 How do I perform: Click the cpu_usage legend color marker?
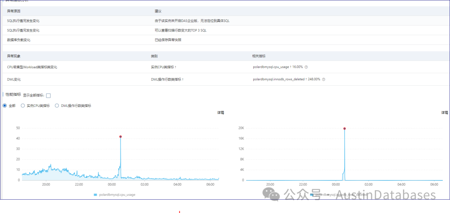click(x=95, y=195)
